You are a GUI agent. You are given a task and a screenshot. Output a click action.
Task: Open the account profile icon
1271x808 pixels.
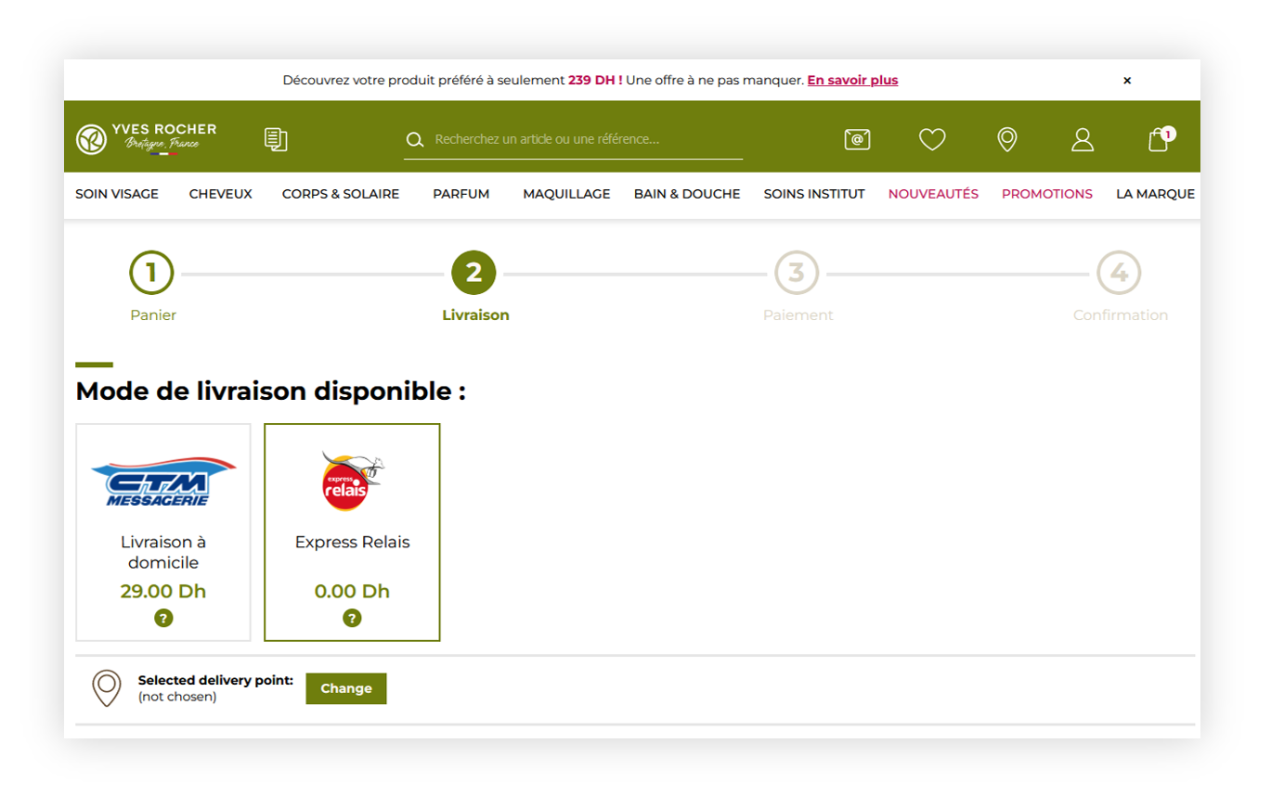[1083, 139]
